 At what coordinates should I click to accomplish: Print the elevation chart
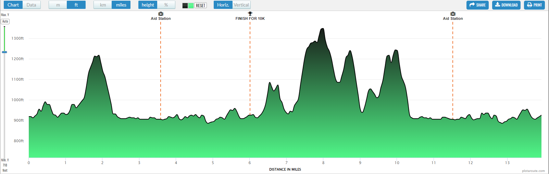[x=534, y=5]
